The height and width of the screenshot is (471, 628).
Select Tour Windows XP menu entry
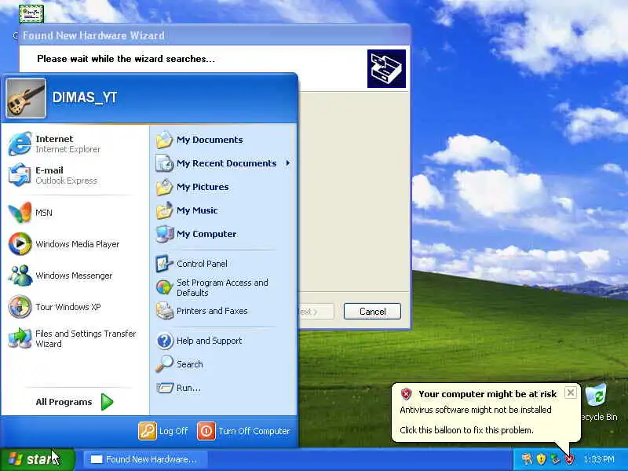pyautogui.click(x=75, y=307)
